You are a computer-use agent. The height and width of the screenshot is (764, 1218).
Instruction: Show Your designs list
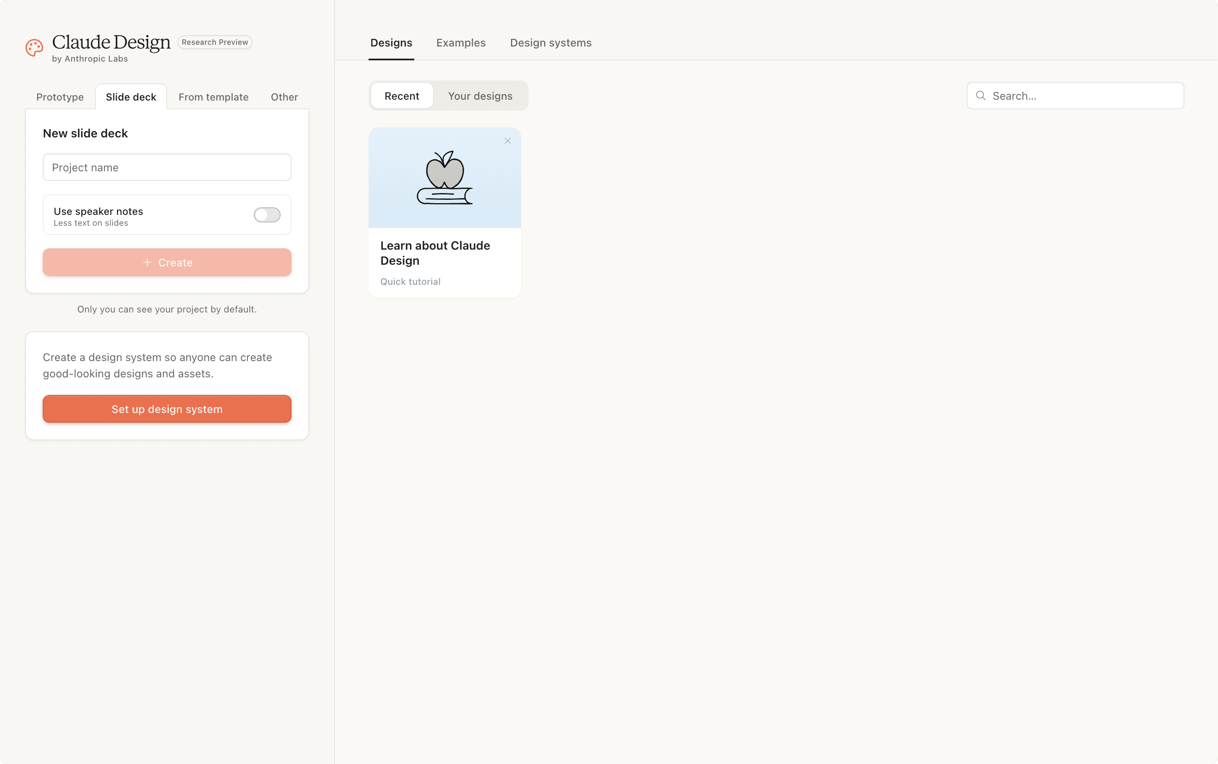(480, 96)
